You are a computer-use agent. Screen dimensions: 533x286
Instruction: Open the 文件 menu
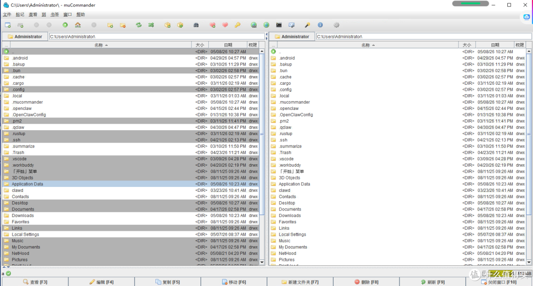point(7,15)
